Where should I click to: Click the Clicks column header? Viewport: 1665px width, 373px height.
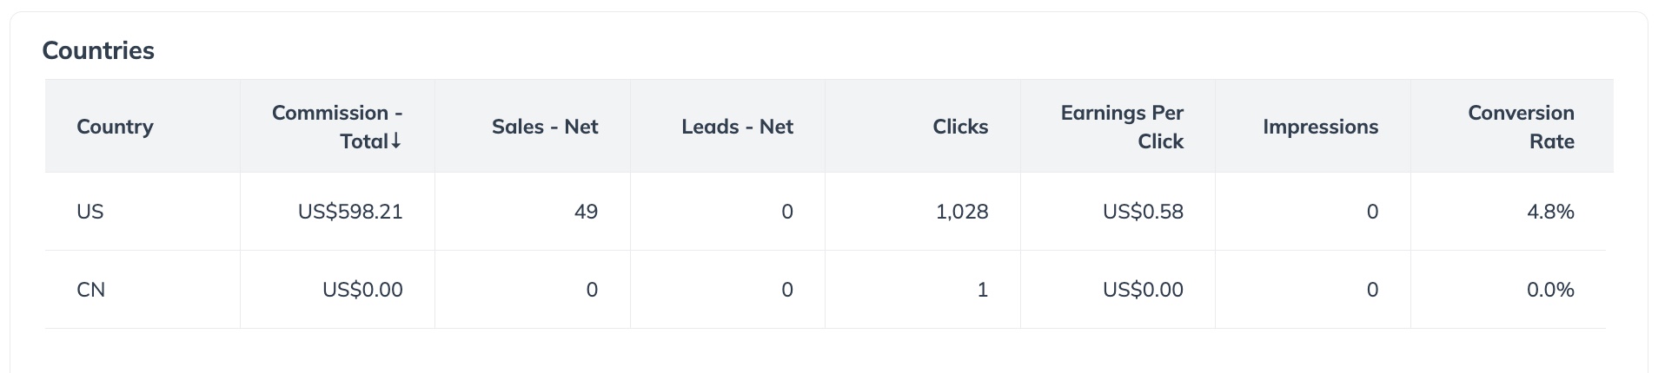click(x=960, y=127)
